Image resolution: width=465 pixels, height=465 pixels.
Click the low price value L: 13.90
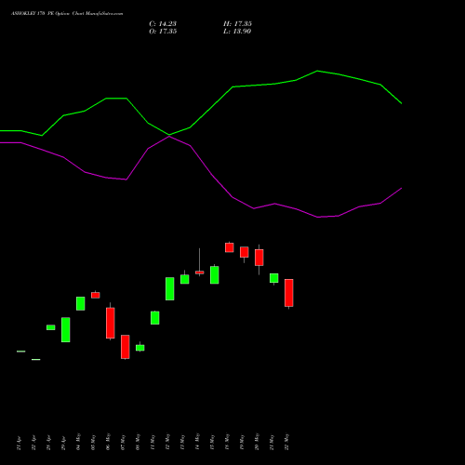click(x=237, y=31)
